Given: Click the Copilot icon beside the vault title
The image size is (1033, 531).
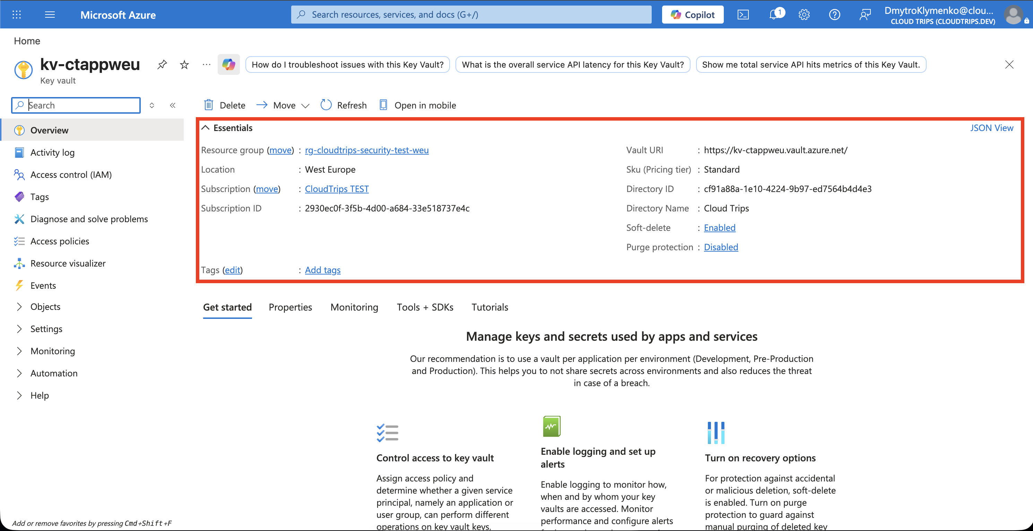Looking at the screenshot, I should pyautogui.click(x=228, y=64).
